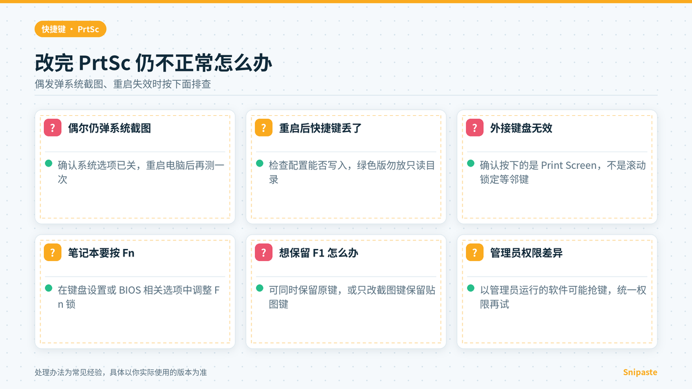Click the text about BIOS 相关选项中调整 Fn 锁

click(139, 297)
